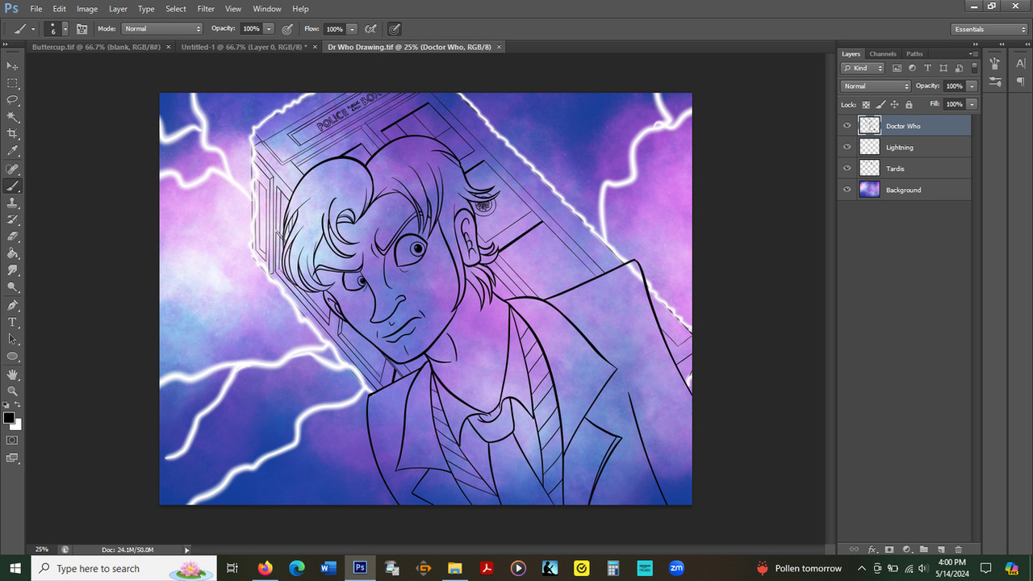
Task: Open the Layers panel flyout menu
Action: point(974,54)
